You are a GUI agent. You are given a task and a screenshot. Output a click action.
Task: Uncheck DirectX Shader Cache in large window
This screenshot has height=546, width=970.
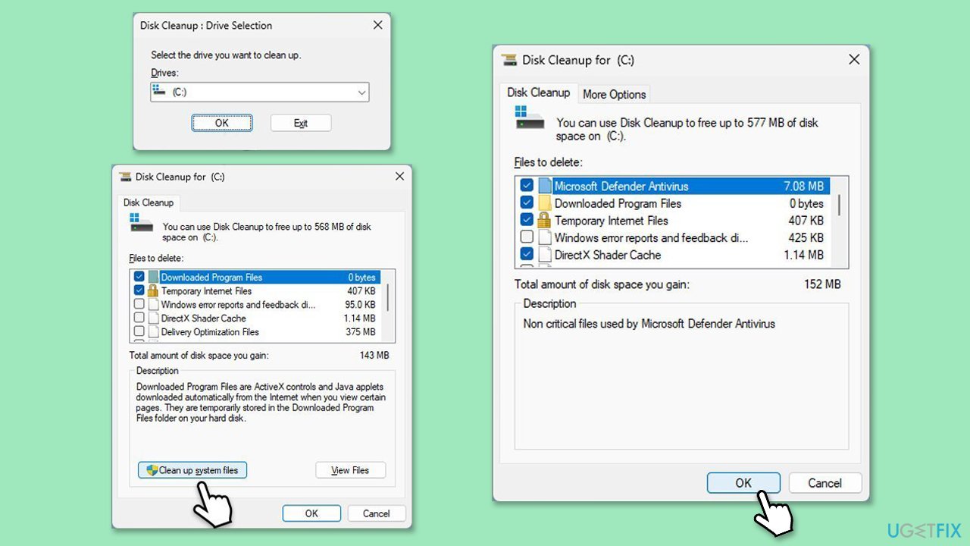[527, 255]
